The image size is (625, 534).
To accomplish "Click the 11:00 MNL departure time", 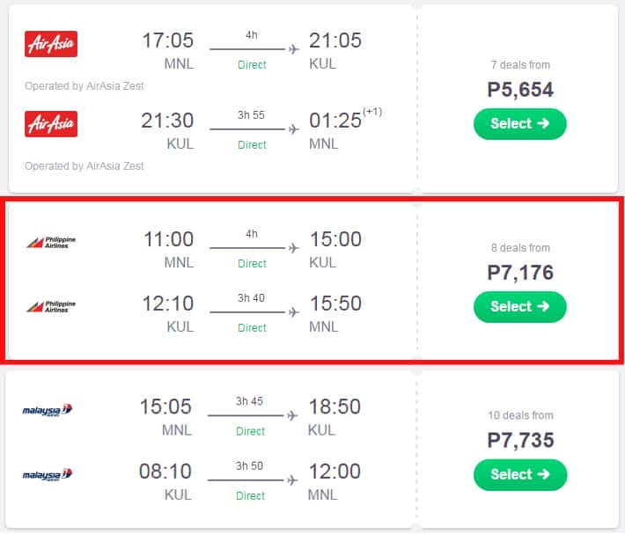I will (x=167, y=240).
